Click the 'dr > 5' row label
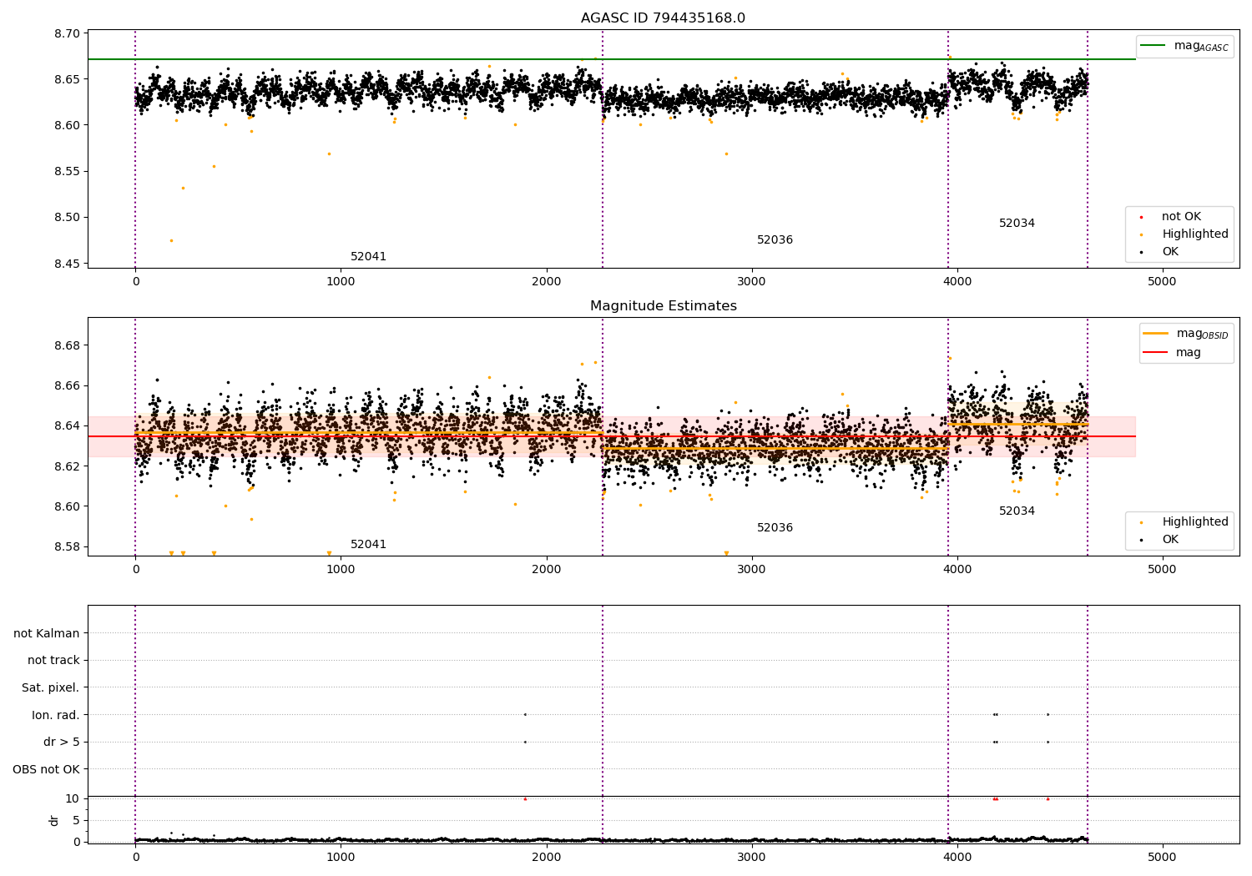The image size is (1252, 876). click(x=62, y=743)
